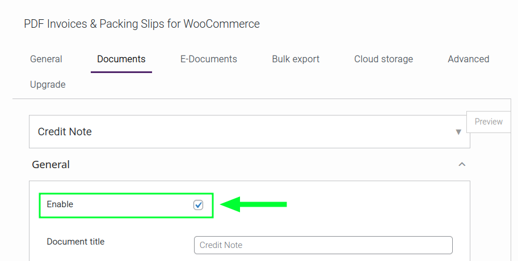Click the Credit Note dropdown arrow
Viewport: 518px width, 261px height.
(x=458, y=132)
